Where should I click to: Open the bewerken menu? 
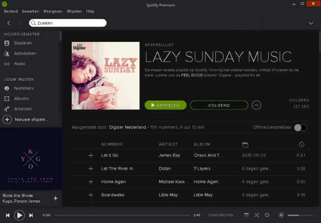click(30, 11)
